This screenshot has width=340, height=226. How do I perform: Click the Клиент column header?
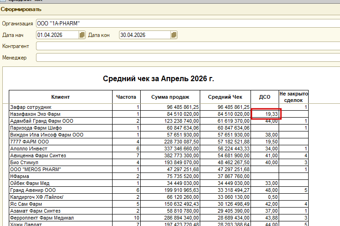click(60, 97)
